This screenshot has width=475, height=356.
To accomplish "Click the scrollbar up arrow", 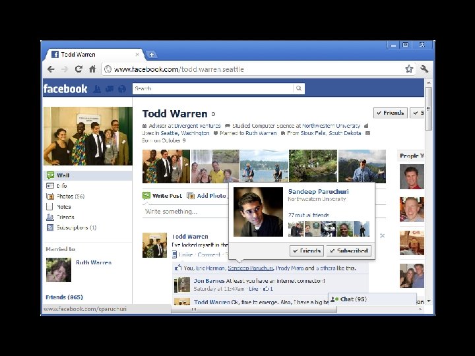I will tap(428, 82).
